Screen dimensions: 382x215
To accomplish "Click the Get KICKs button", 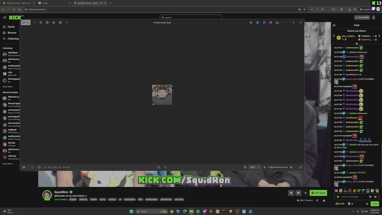I will [362, 17].
